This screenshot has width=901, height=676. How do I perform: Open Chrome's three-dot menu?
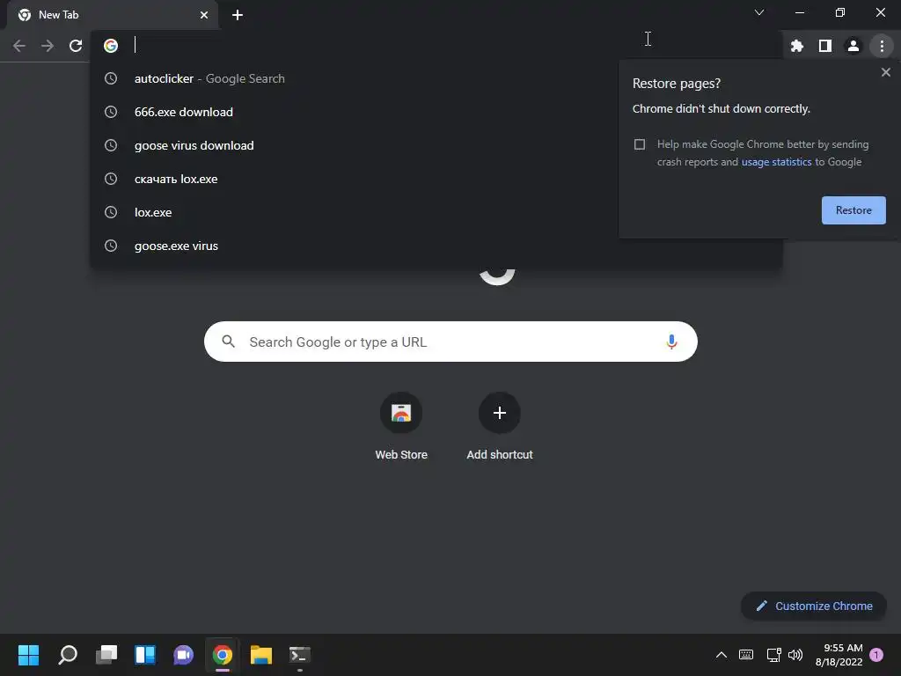(x=882, y=46)
